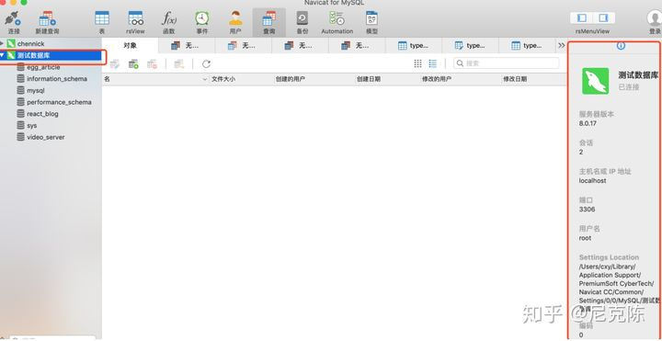Sort by the 修改的用户 column header

(437, 79)
